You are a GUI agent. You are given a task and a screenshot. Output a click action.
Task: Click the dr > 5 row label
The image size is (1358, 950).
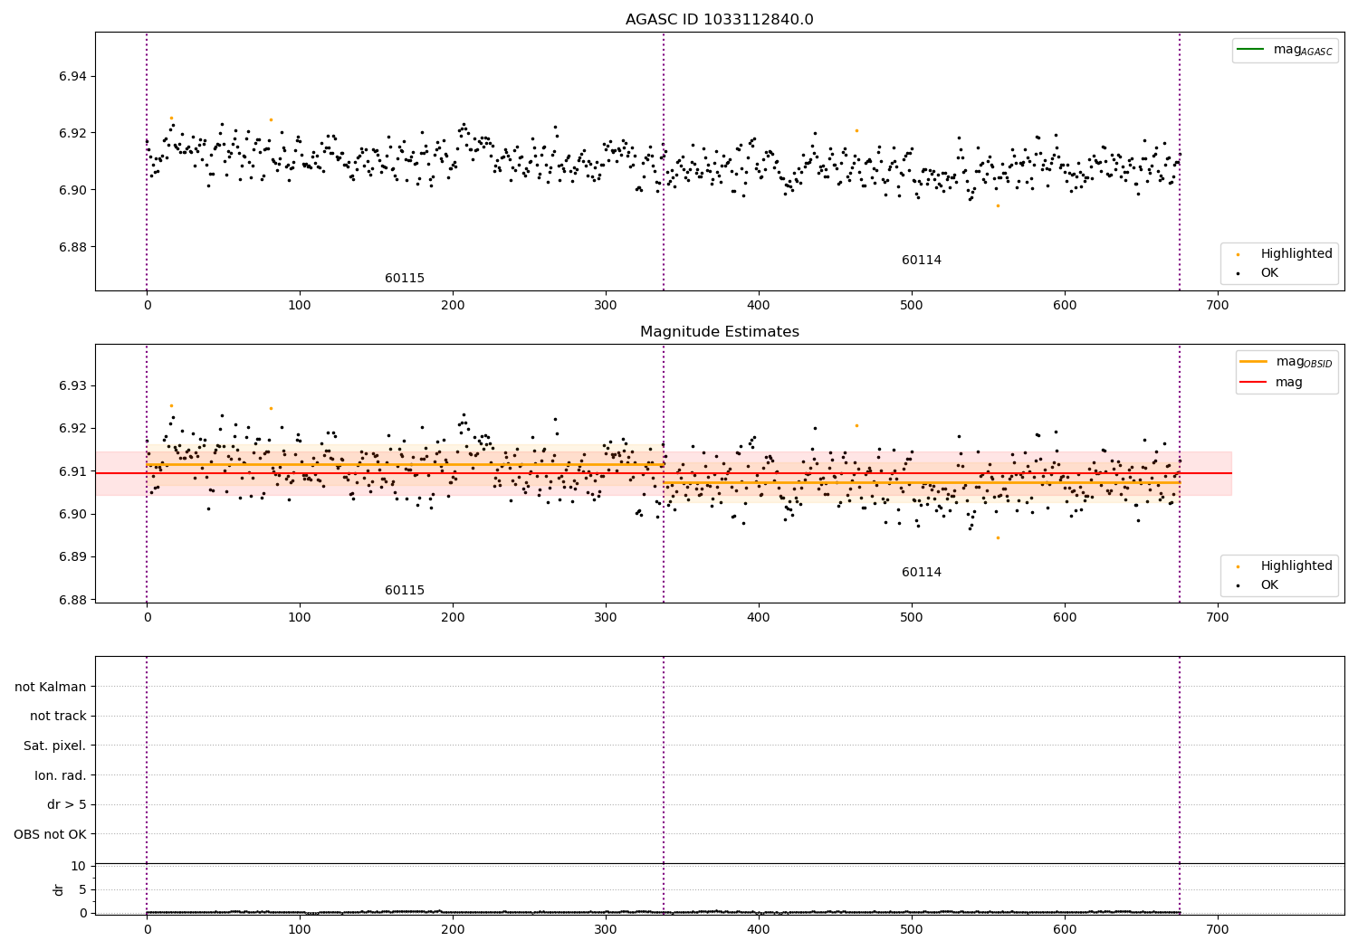point(67,805)
